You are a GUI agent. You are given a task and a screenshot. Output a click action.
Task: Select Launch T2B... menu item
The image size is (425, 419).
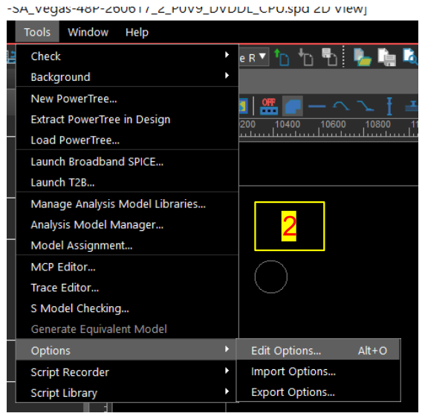coord(127,183)
